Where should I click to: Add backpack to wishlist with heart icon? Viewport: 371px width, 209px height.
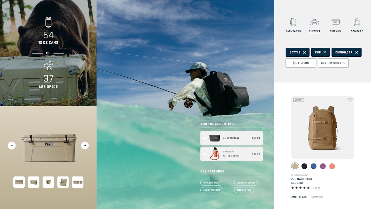pyautogui.click(x=350, y=100)
